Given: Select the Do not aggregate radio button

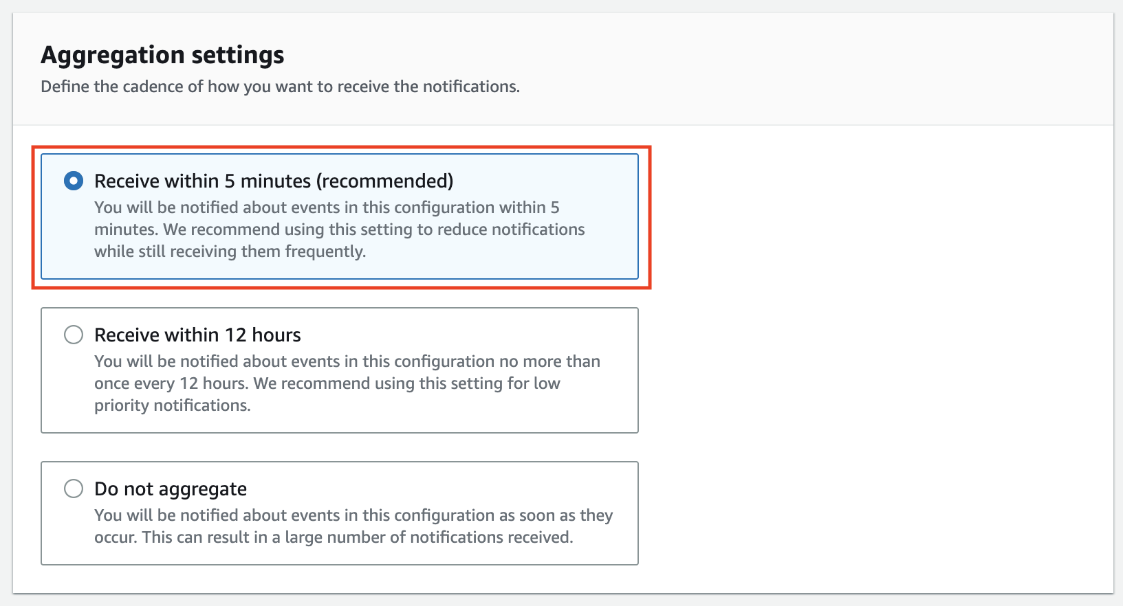Looking at the screenshot, I should 74,489.
